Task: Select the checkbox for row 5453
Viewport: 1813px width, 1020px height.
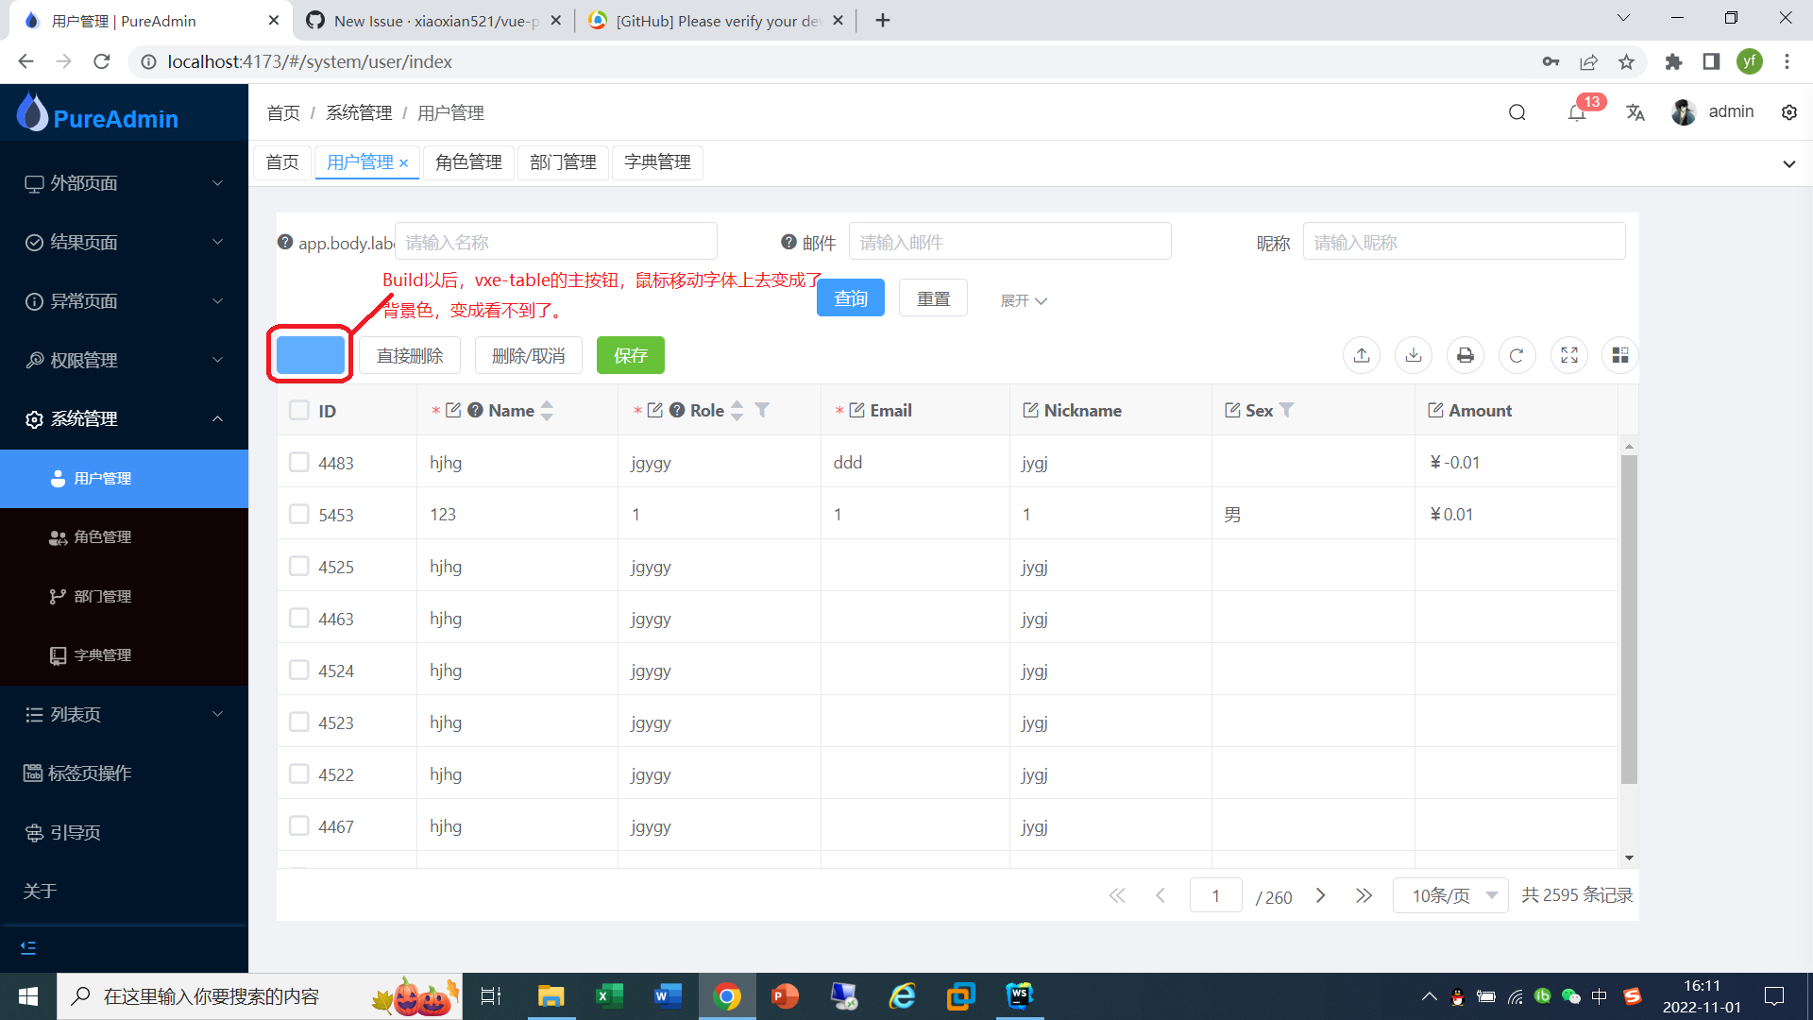Action: click(298, 514)
